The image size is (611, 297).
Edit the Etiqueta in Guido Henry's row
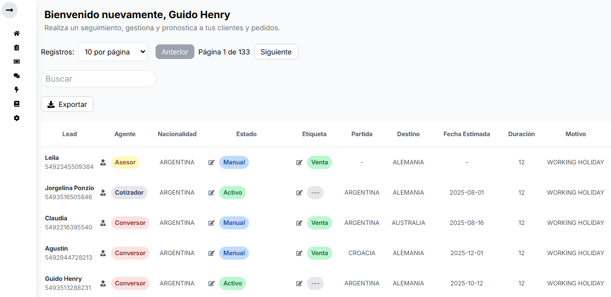tap(299, 283)
